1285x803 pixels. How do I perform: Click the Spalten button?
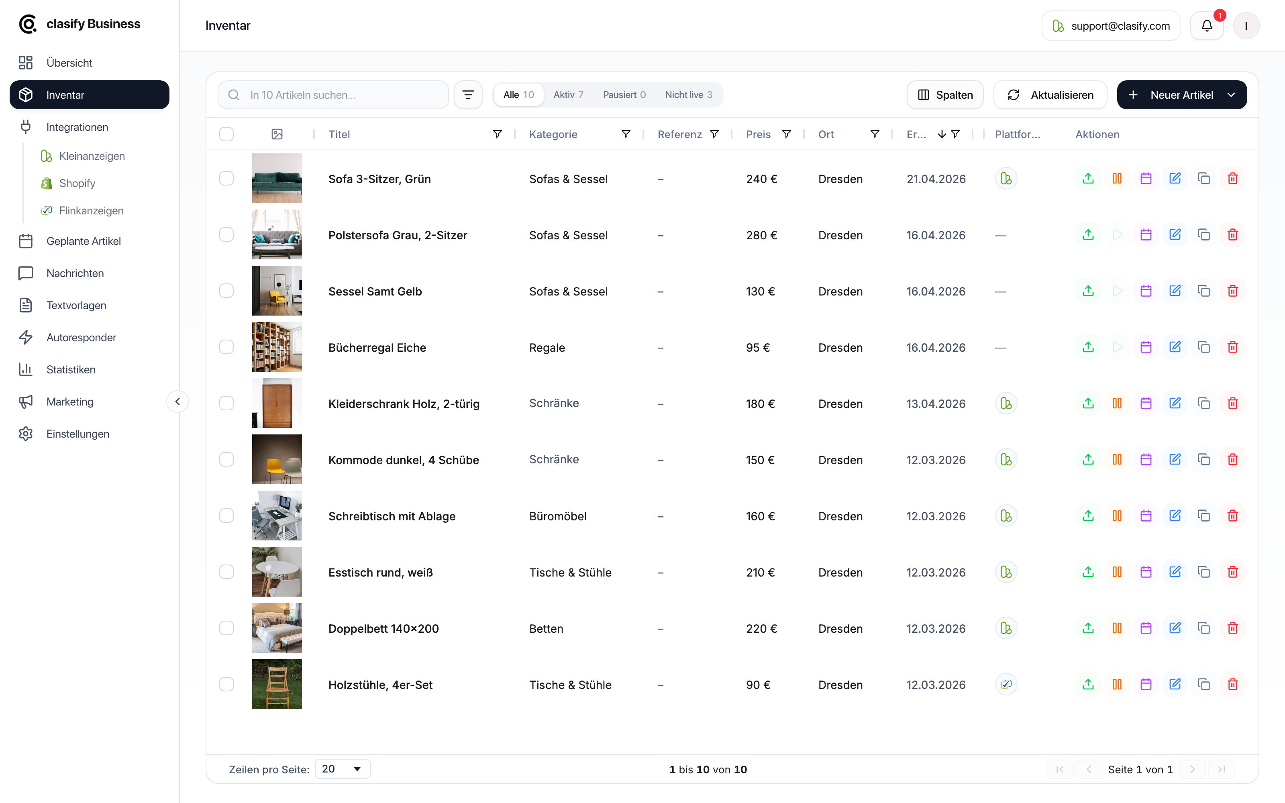(x=945, y=94)
